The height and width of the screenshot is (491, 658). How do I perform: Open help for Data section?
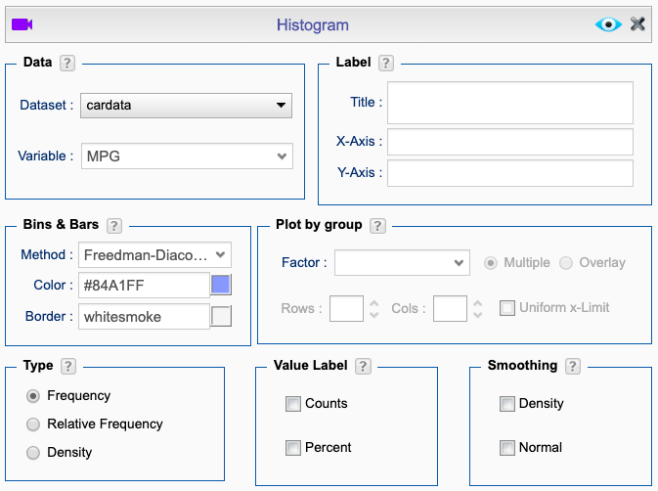tap(67, 64)
